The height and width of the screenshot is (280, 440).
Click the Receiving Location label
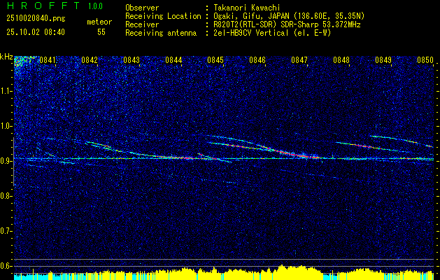pos(163,16)
